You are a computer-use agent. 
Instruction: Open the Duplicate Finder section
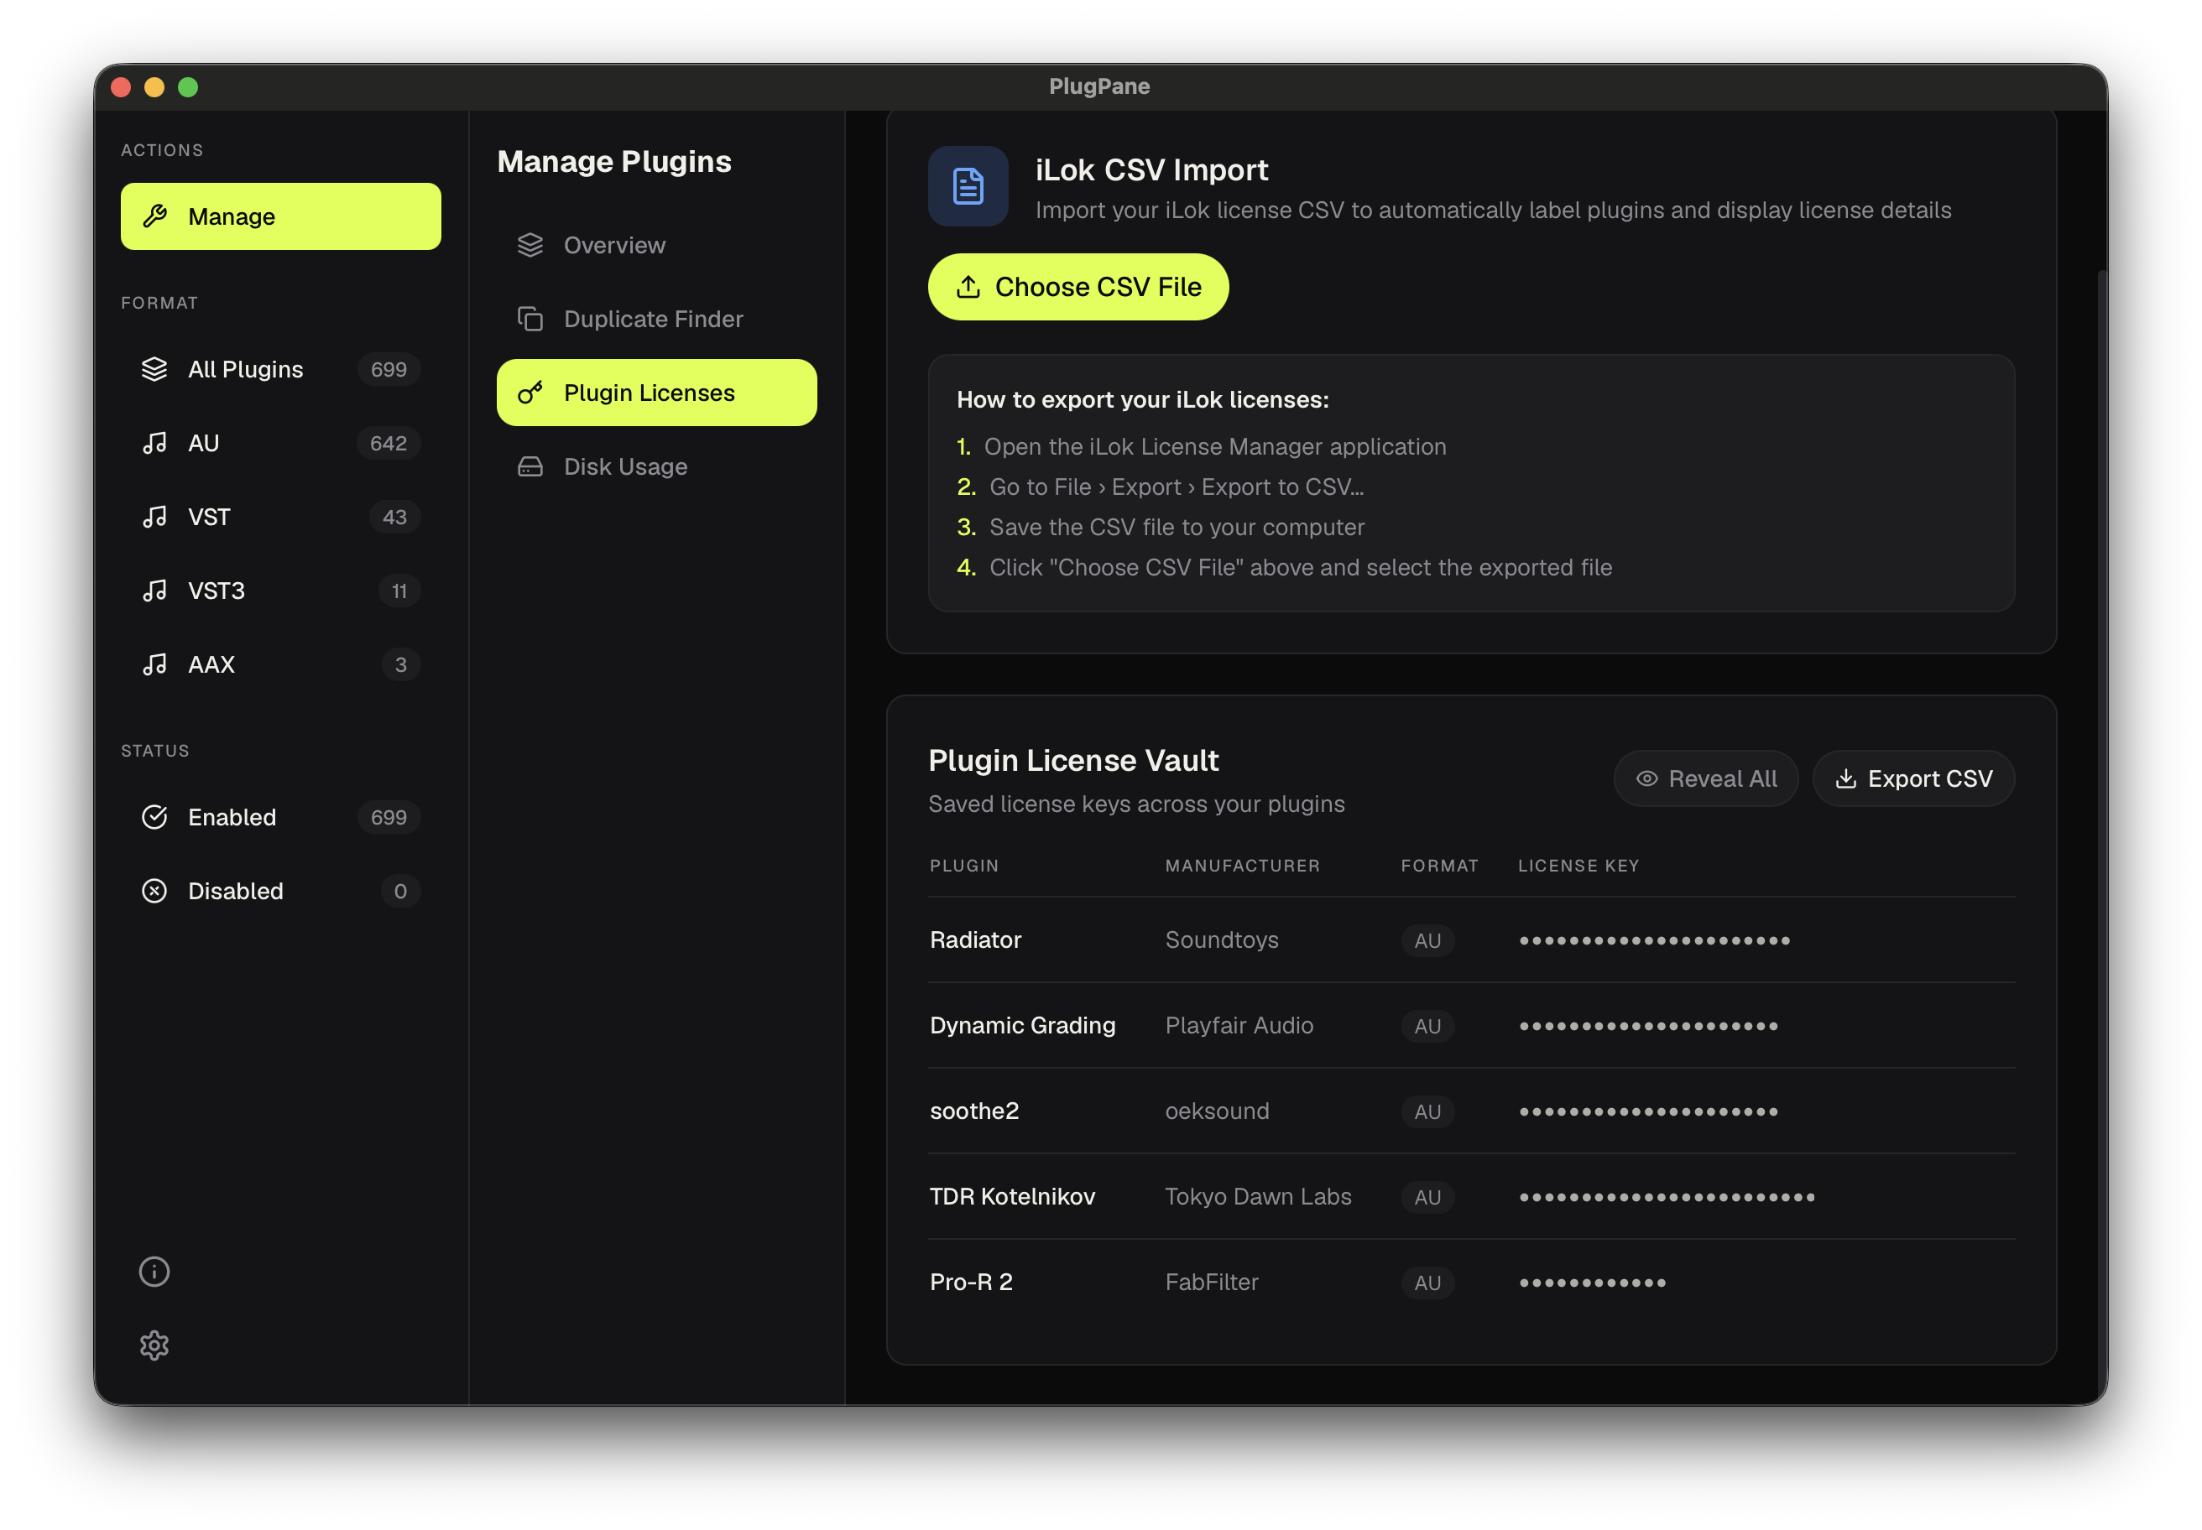[x=657, y=320]
